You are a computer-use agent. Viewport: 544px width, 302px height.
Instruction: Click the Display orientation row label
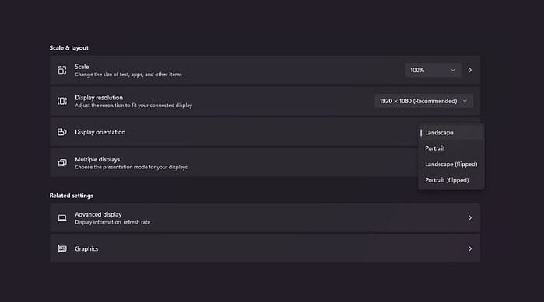pos(100,132)
